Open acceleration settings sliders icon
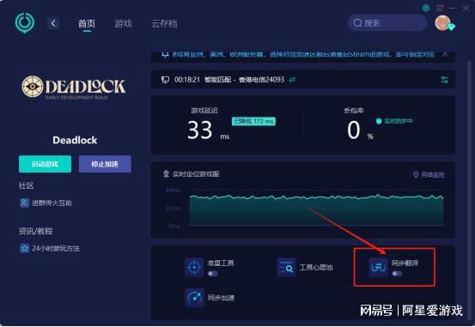The width and height of the screenshot is (475, 327). point(444,80)
